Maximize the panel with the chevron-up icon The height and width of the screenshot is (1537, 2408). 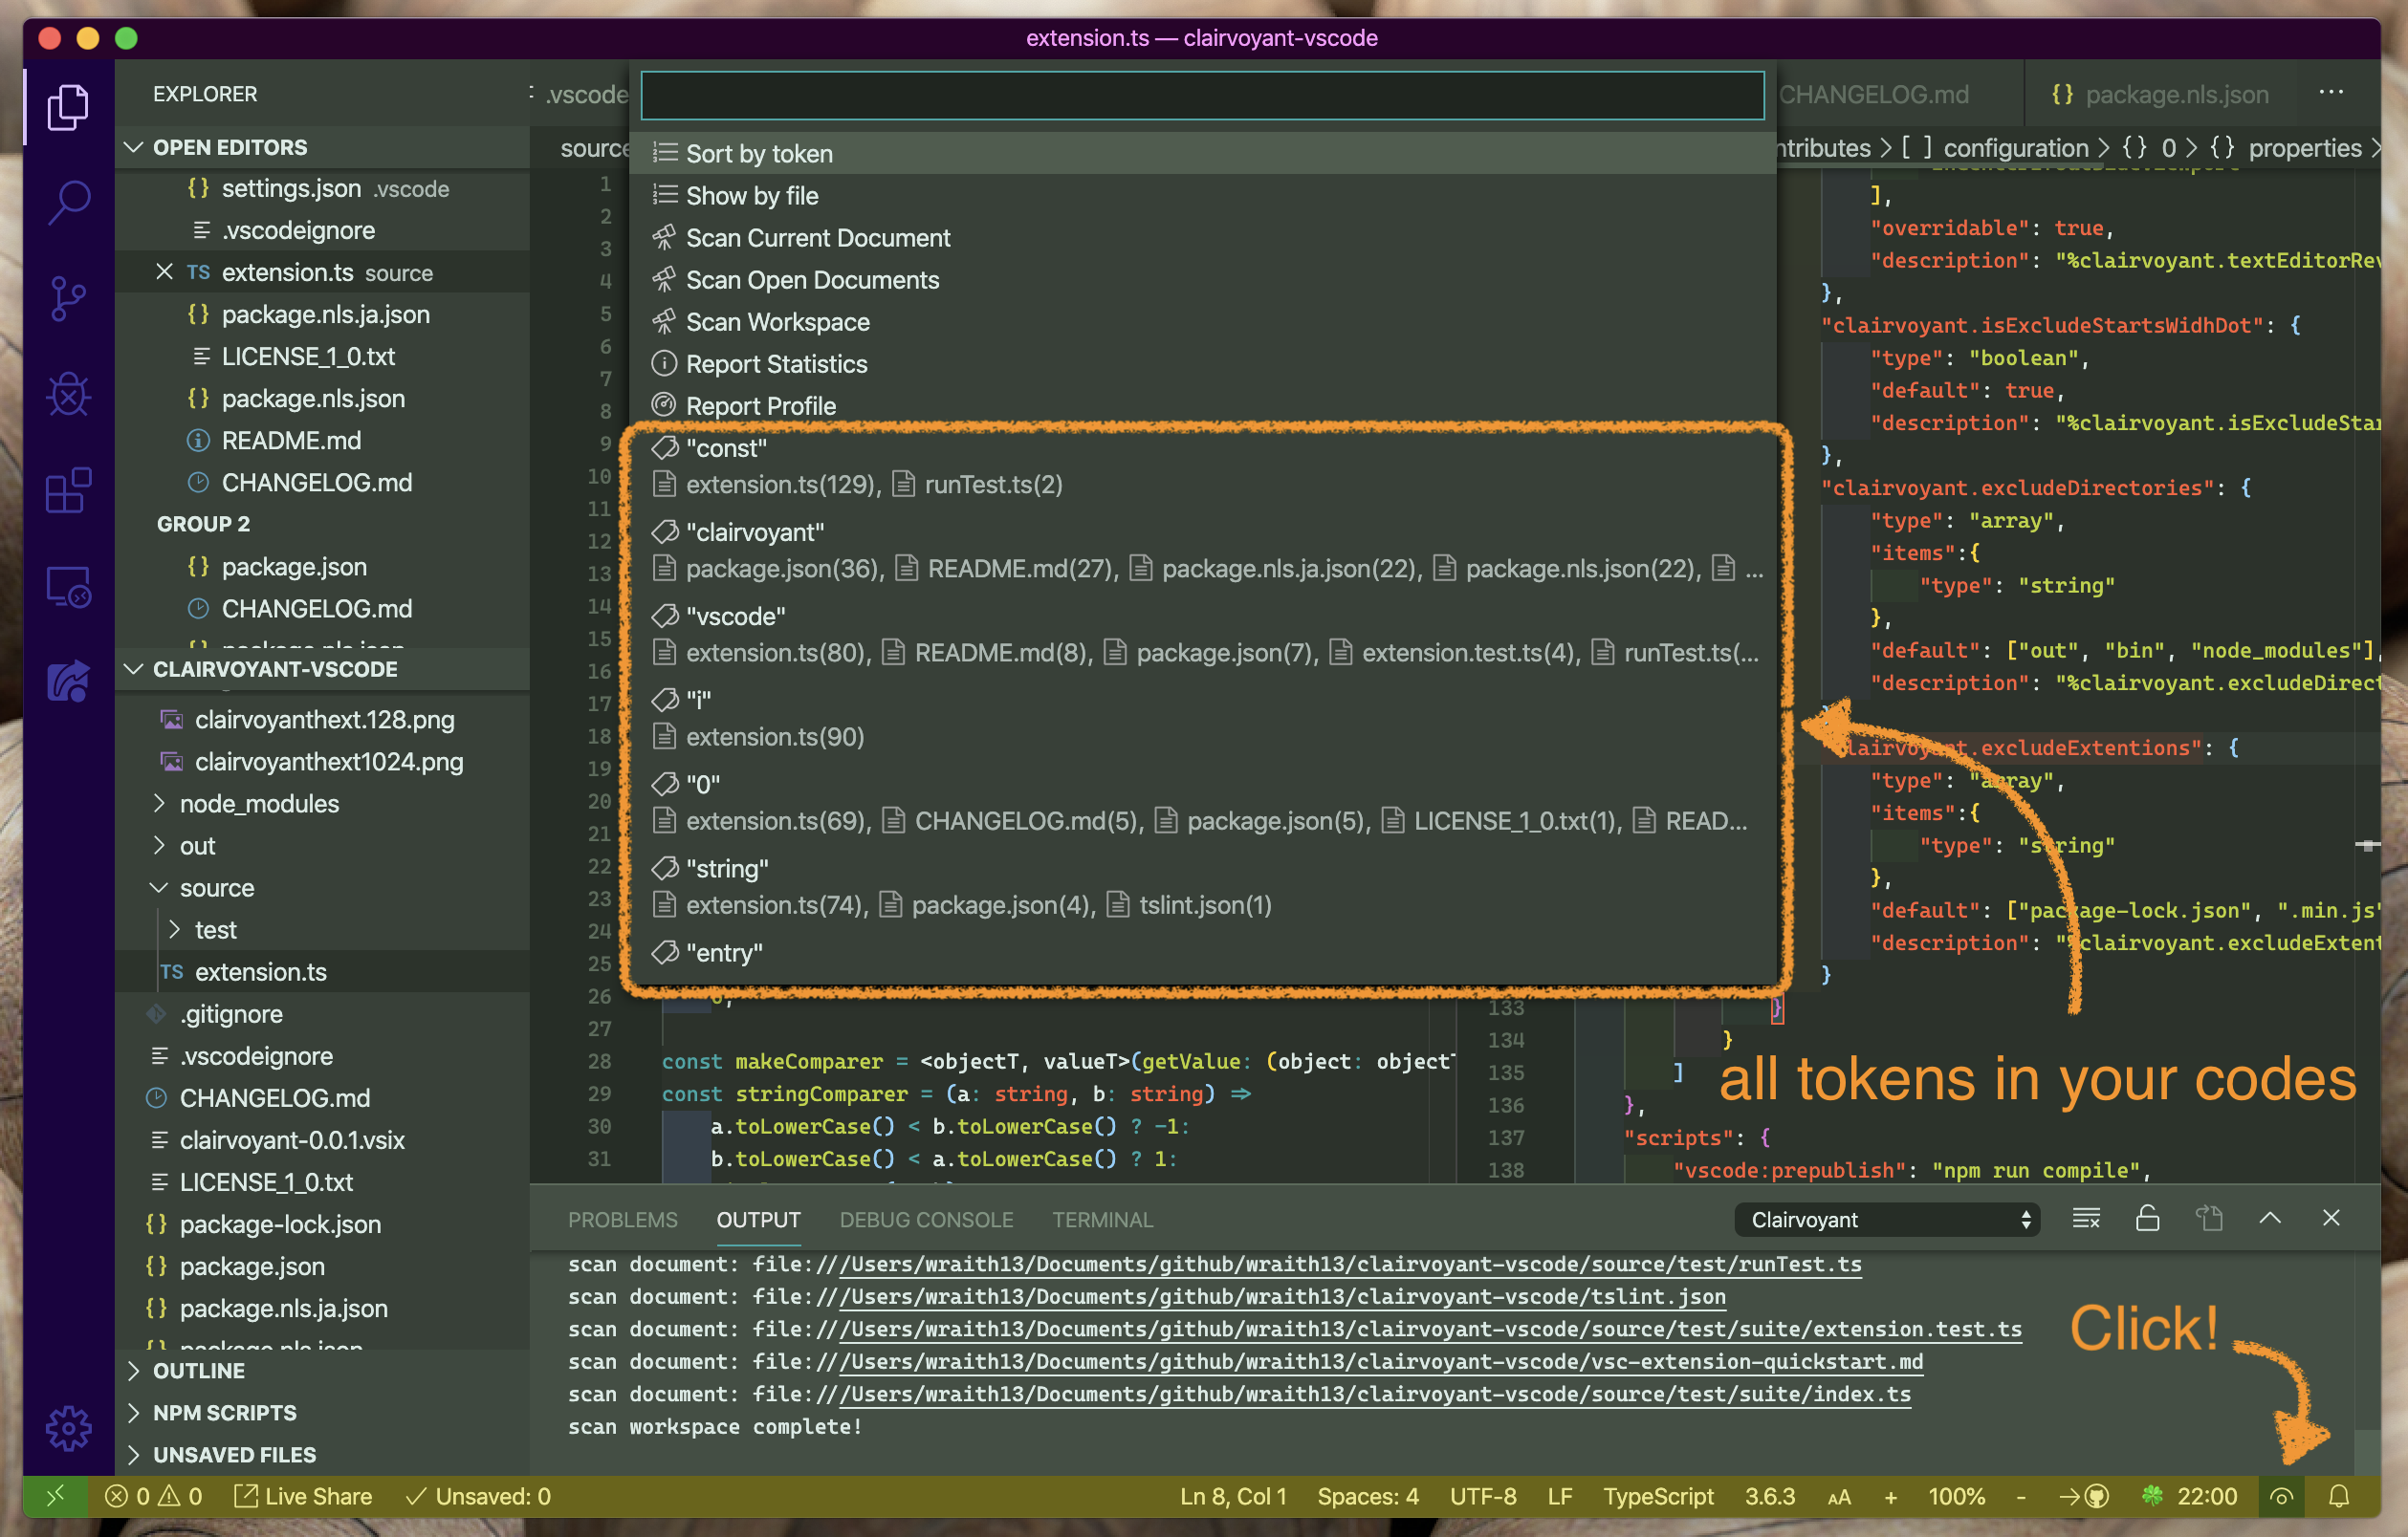pos(2270,1218)
